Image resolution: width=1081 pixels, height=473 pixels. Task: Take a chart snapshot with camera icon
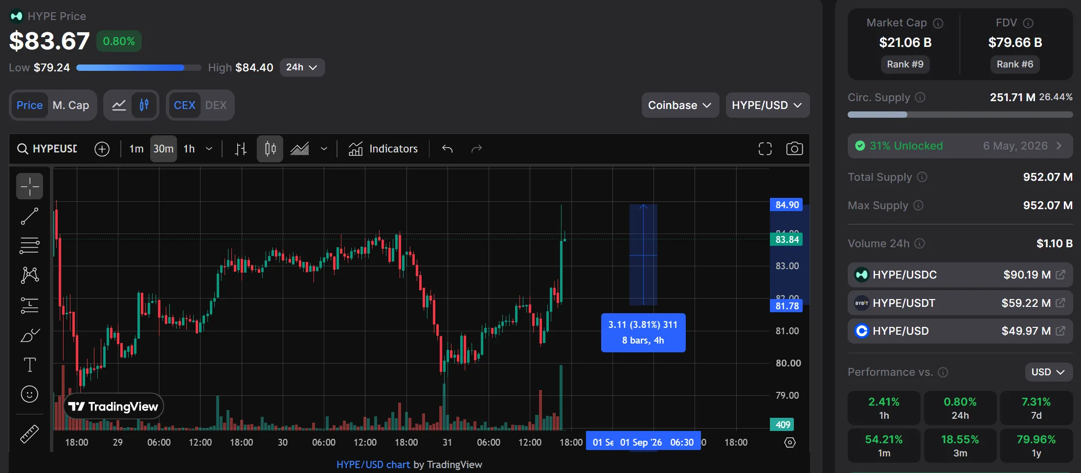pos(794,149)
